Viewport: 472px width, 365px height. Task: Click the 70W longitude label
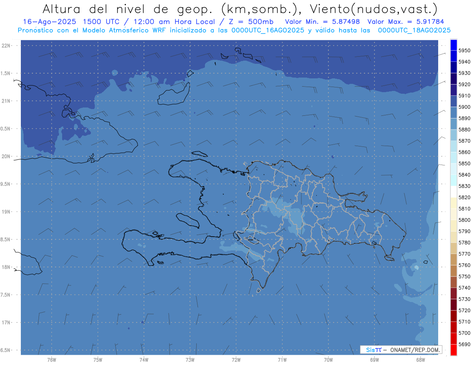[x=328, y=360]
